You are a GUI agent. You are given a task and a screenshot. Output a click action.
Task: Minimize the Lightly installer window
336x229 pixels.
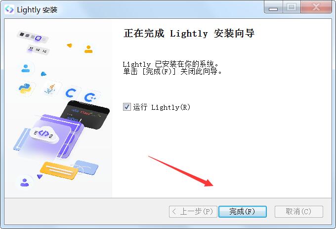[x=273, y=7]
